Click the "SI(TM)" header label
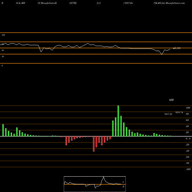This screenshot has width=192, height=192. tap(73, 3)
